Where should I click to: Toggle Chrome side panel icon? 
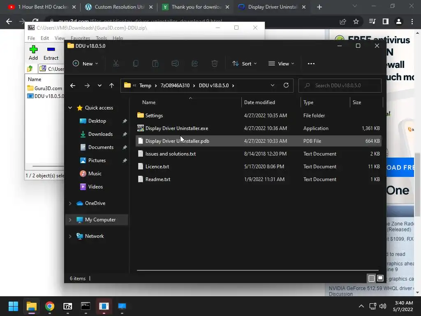(386, 21)
